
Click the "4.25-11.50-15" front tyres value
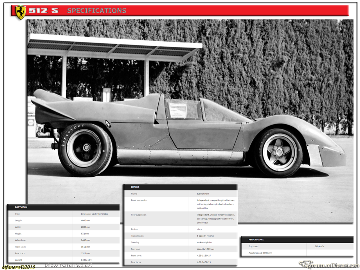(204, 256)
